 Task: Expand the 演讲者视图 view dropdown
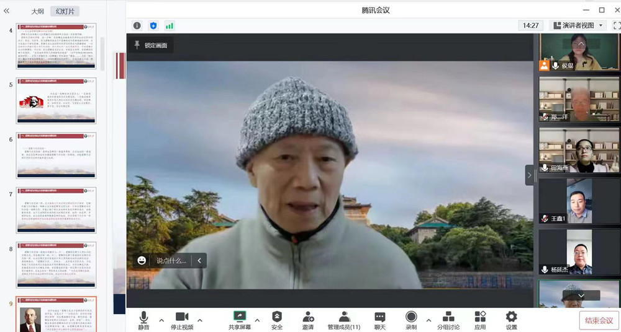tap(578, 25)
